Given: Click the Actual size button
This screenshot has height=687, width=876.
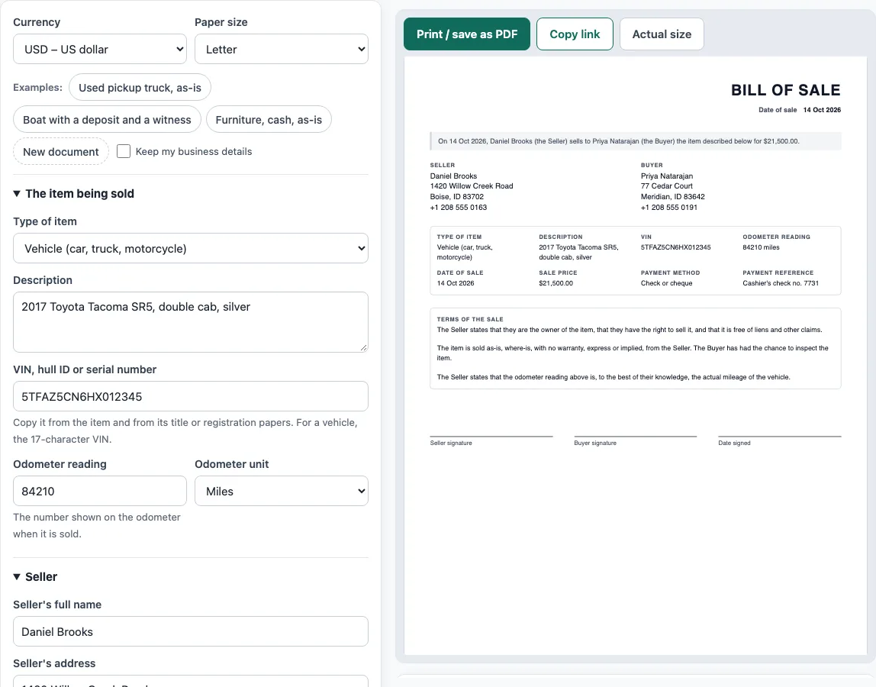Looking at the screenshot, I should point(662,34).
